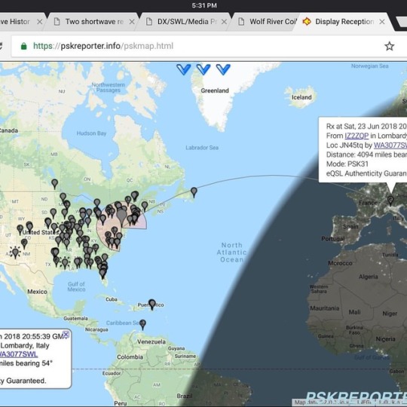Expand the third blue chevron arrow

[223, 69]
